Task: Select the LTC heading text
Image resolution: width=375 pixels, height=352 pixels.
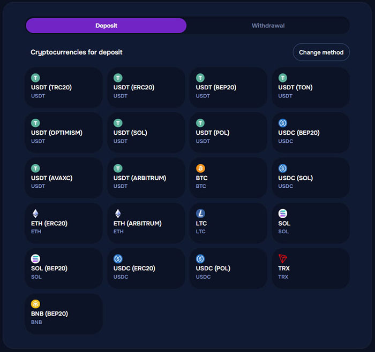Action: (201, 224)
